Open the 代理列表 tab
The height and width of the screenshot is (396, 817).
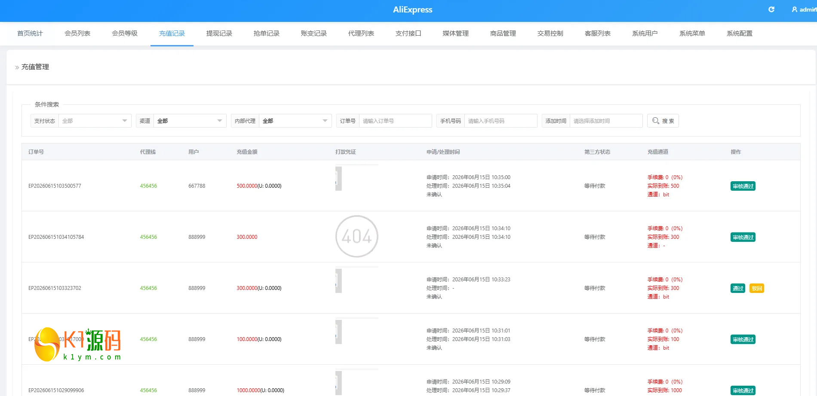pyautogui.click(x=361, y=34)
